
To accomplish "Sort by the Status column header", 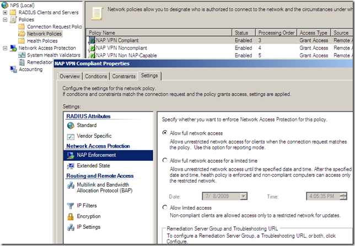I will pos(244,33).
